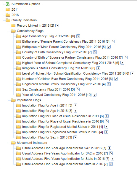
Task: Select the Quality Indicators label
Action: click(x=24, y=20)
